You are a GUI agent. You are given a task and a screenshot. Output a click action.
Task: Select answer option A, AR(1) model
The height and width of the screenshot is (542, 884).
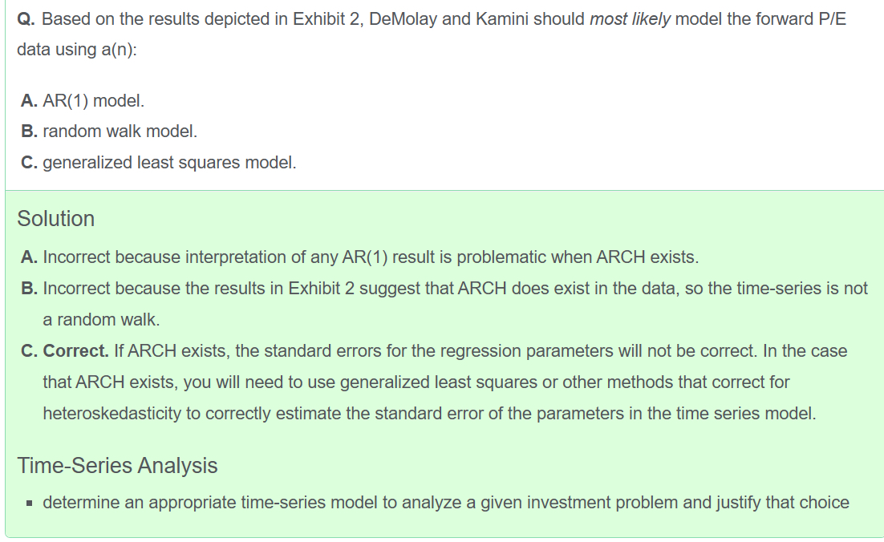(x=93, y=101)
